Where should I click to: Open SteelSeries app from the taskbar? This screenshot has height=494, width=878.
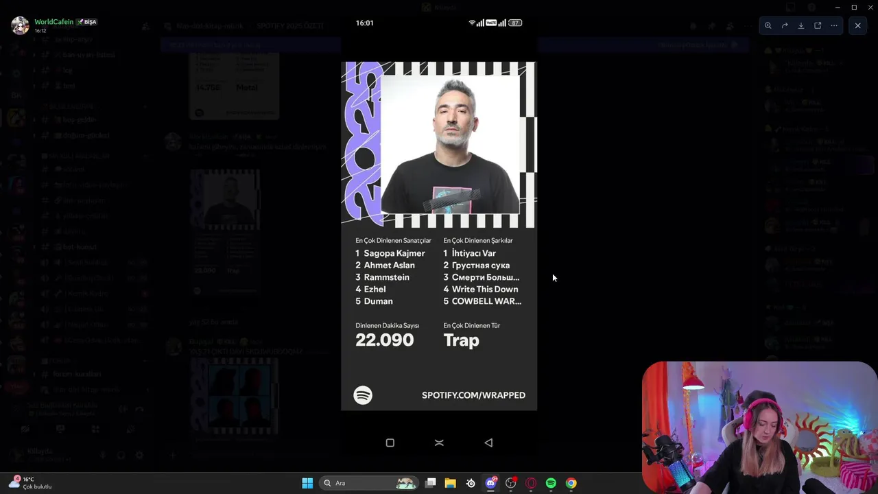[471, 483]
